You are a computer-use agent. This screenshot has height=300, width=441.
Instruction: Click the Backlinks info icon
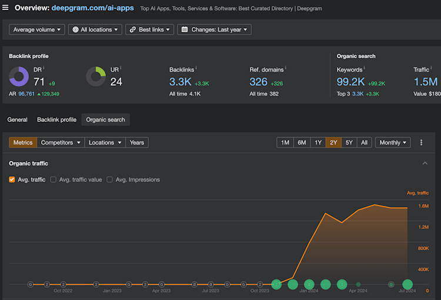tap(196, 68)
